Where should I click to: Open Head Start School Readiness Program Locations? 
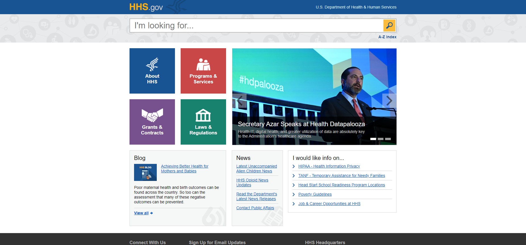click(x=342, y=185)
